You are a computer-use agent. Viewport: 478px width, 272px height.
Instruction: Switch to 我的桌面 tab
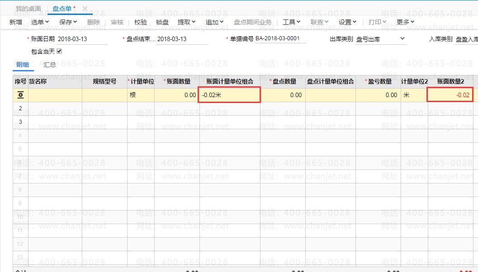coord(28,9)
